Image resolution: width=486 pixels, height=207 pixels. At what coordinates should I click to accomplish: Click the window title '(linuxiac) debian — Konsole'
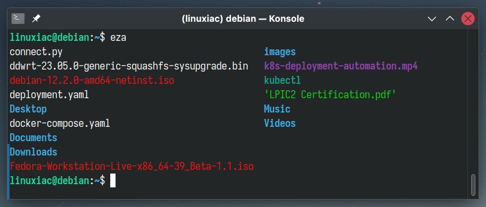point(243,19)
